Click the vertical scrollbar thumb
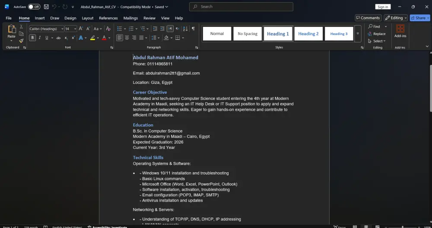Viewport: 432px width, 228px height. pyautogui.click(x=430, y=88)
